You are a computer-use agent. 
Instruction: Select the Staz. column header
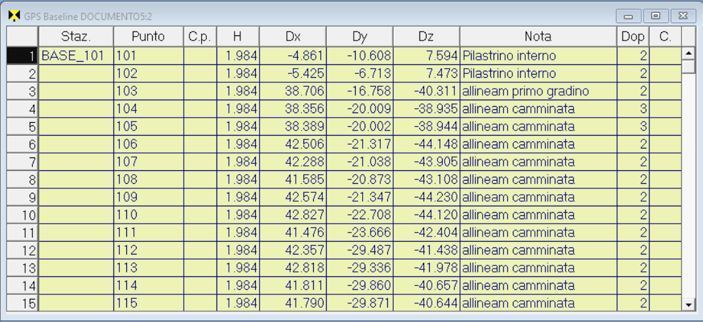76,36
